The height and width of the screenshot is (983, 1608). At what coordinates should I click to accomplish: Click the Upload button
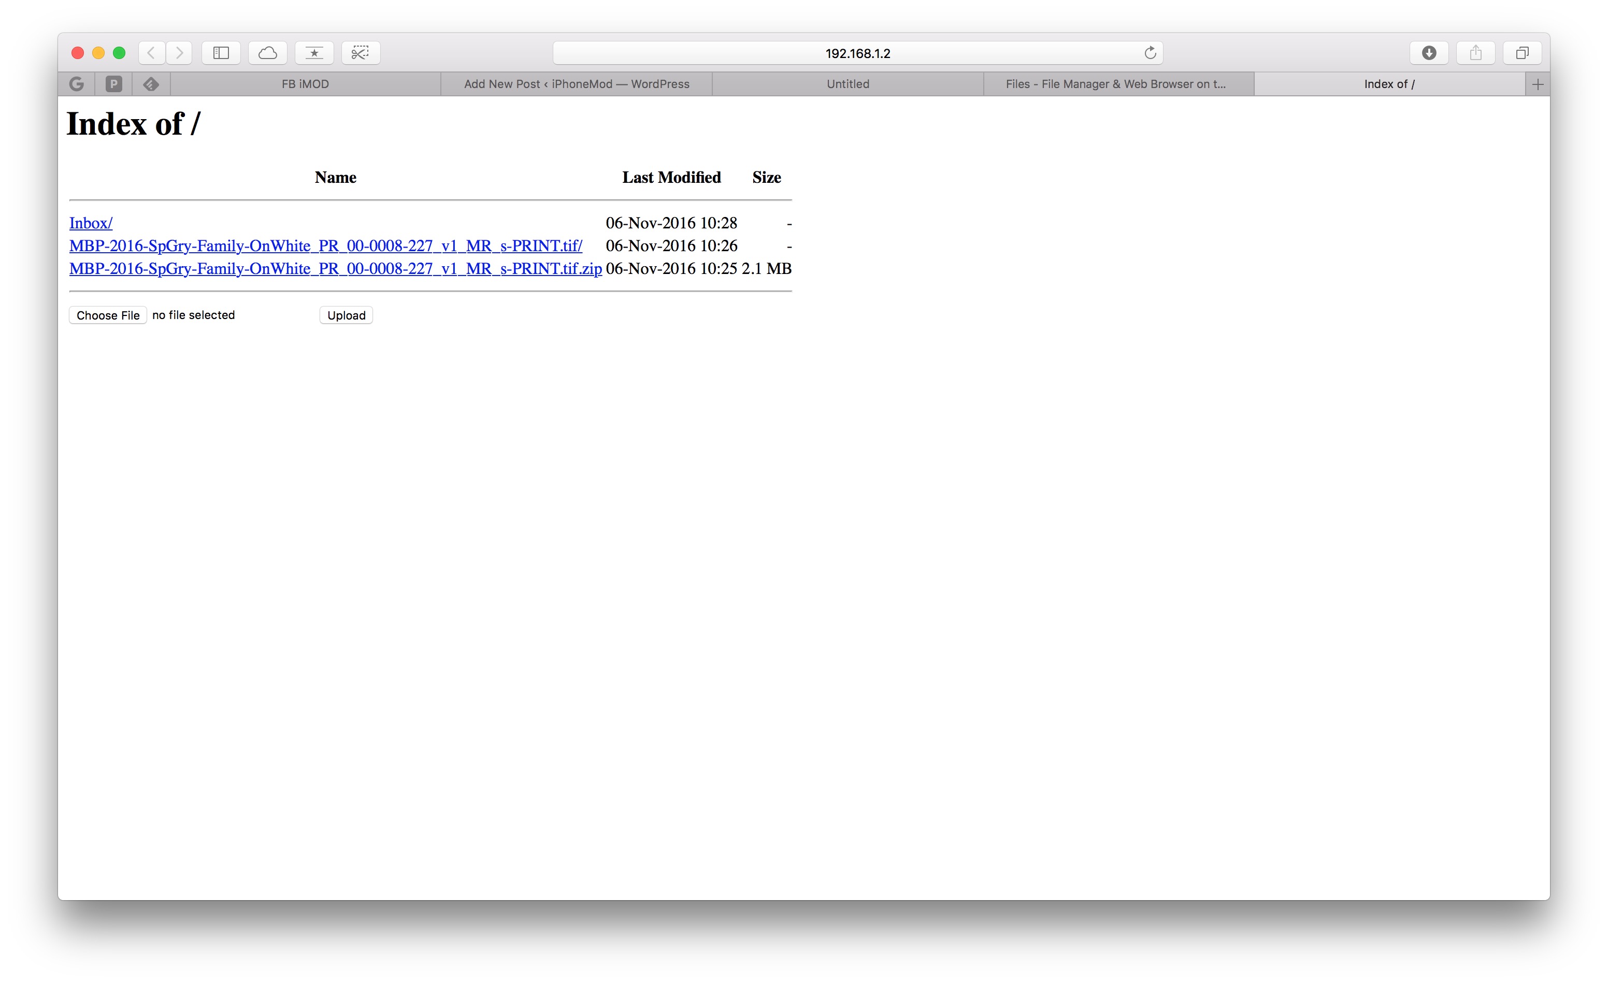point(347,315)
